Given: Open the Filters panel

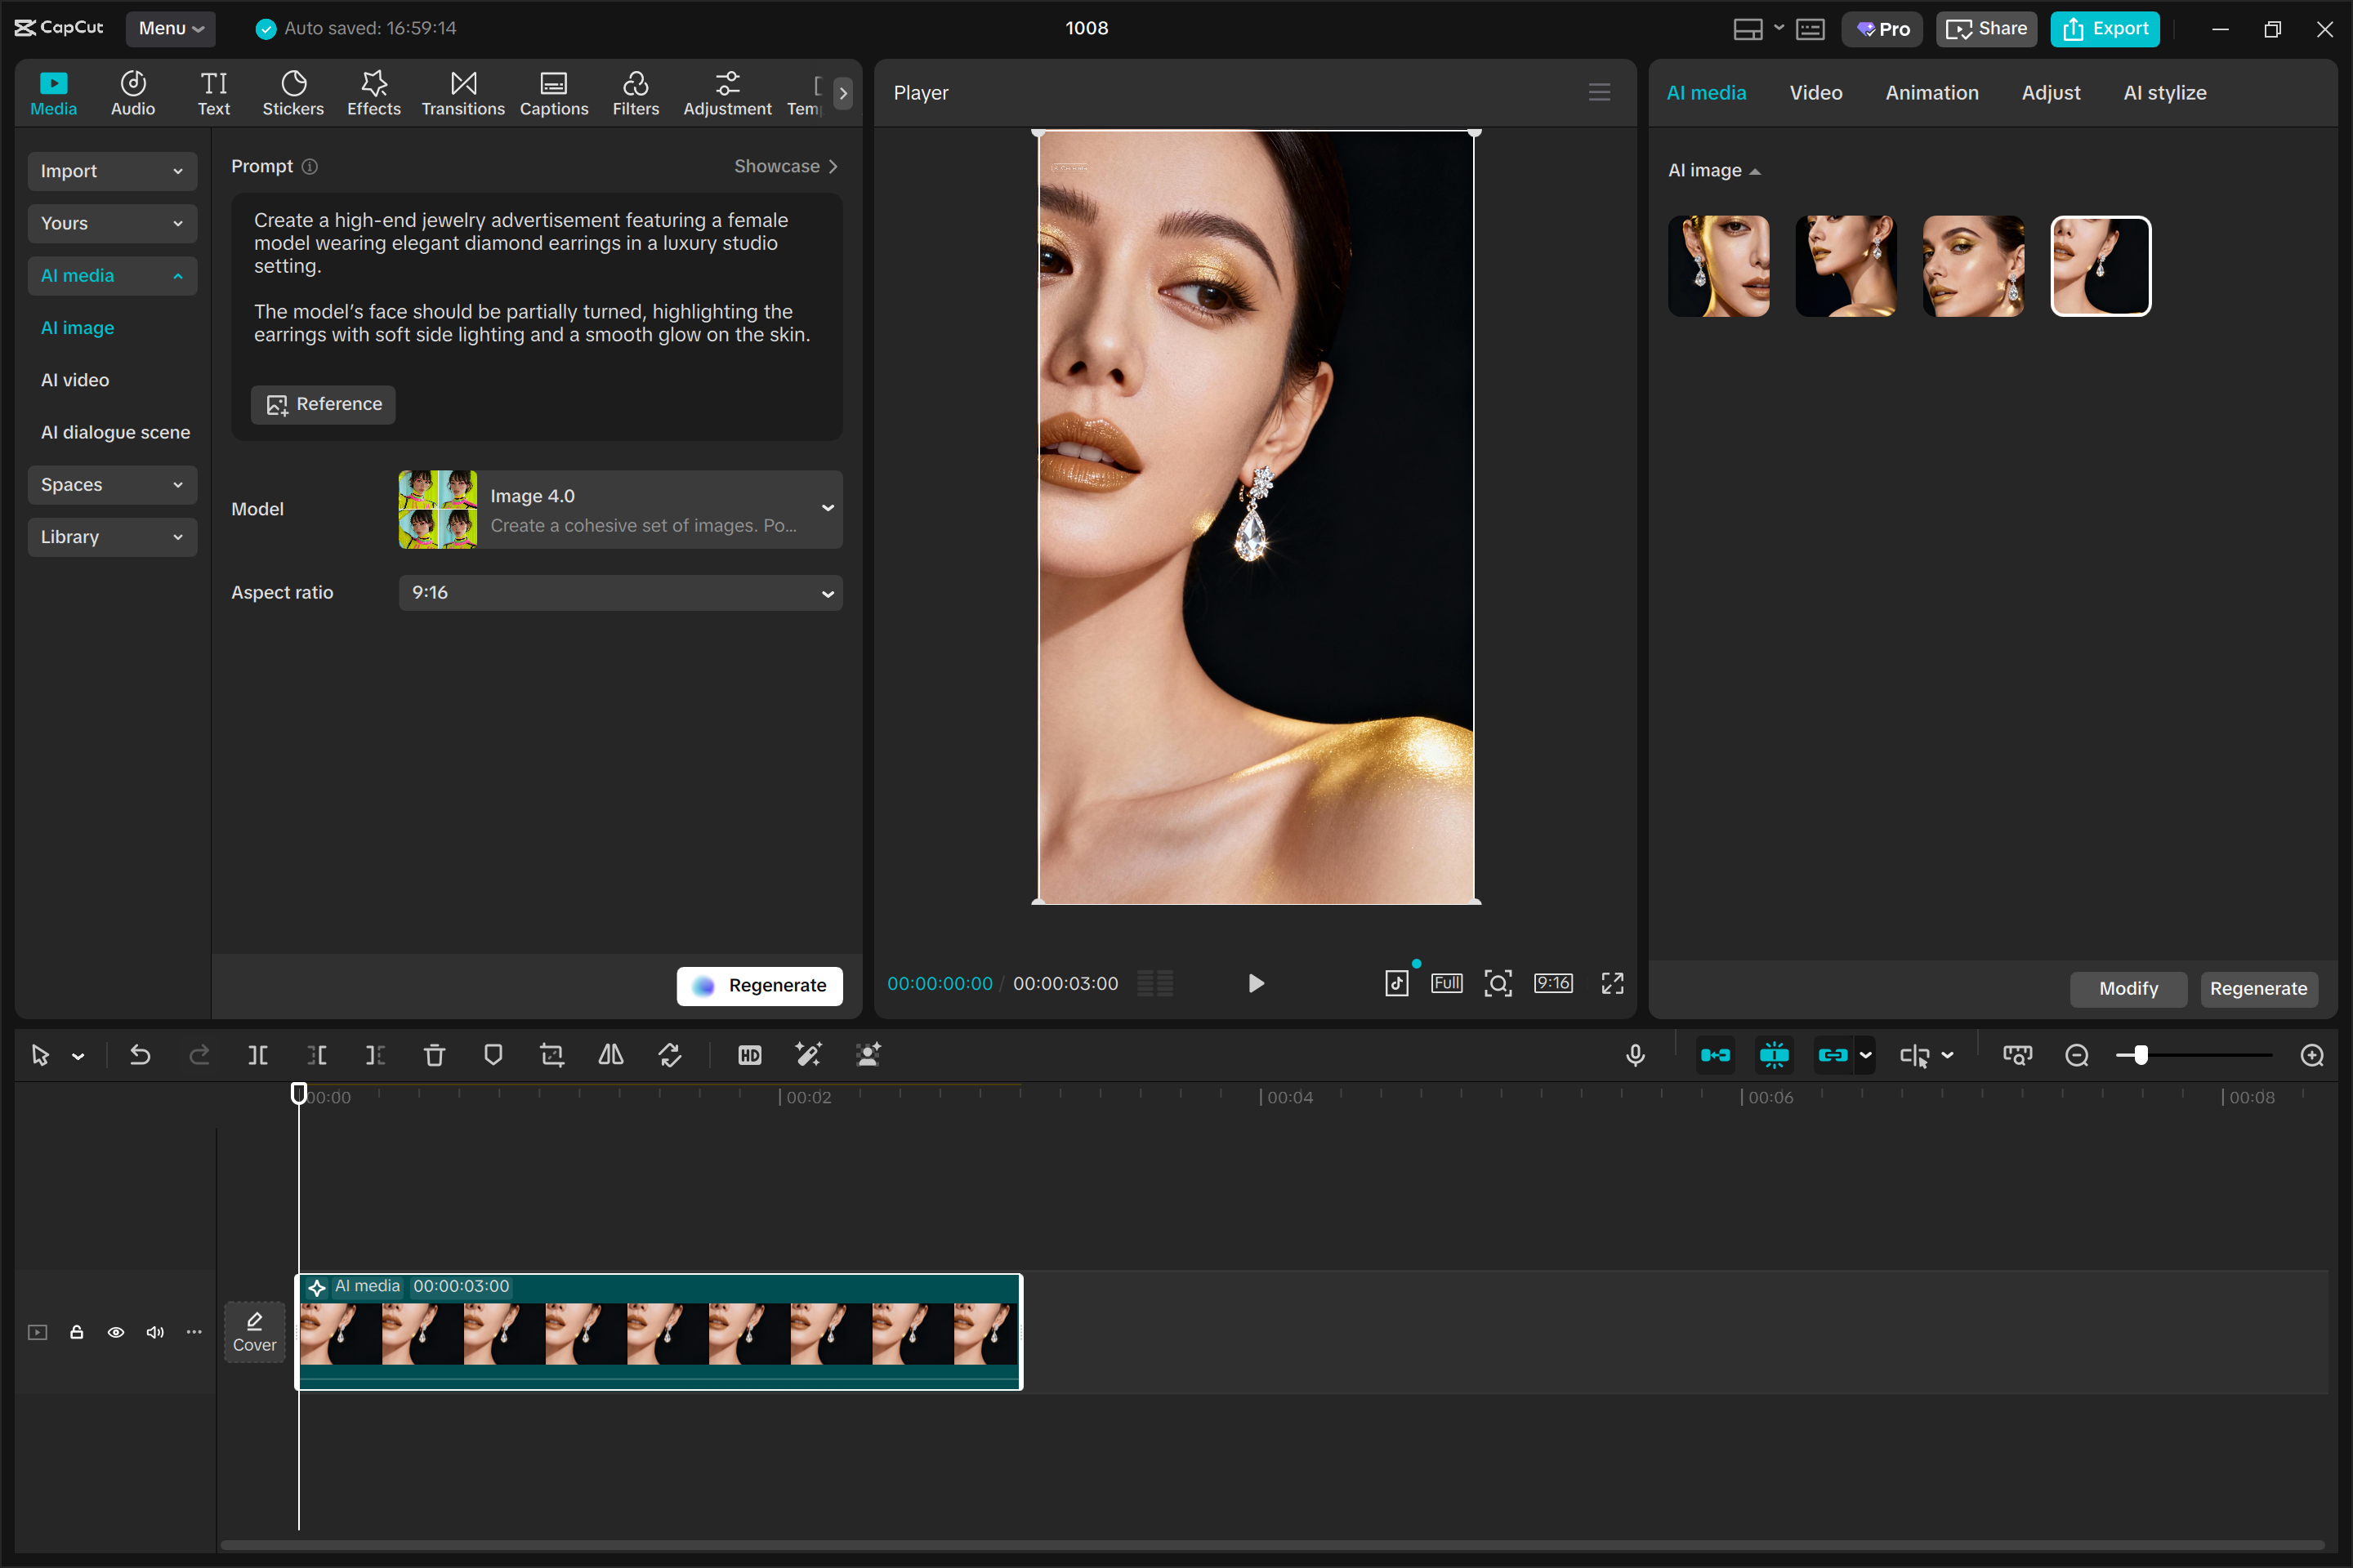Looking at the screenshot, I should [636, 92].
